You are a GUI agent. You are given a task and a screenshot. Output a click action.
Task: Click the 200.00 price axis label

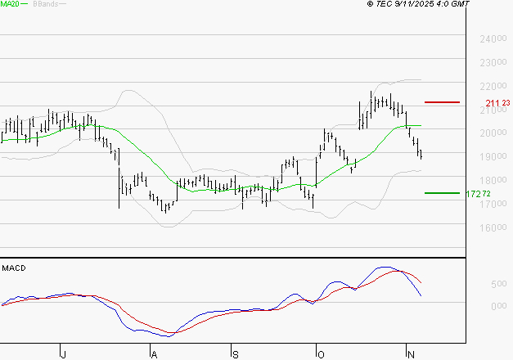pyautogui.click(x=493, y=133)
